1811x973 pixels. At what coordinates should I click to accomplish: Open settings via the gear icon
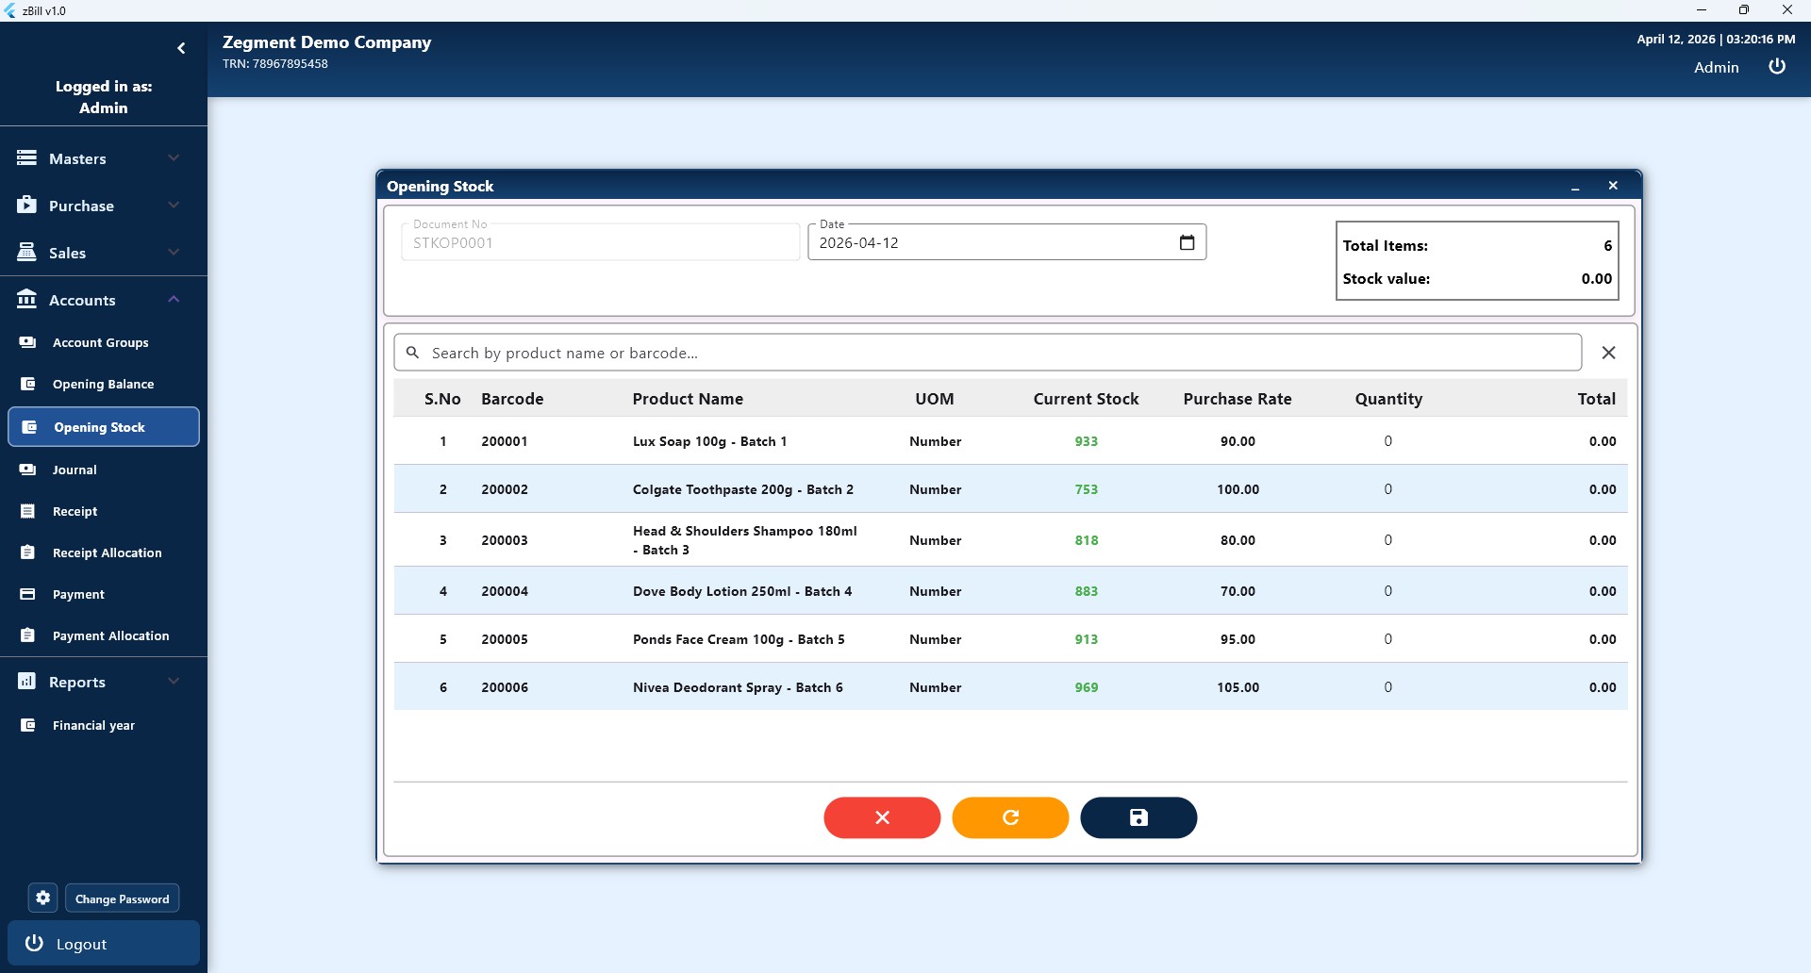click(x=43, y=899)
